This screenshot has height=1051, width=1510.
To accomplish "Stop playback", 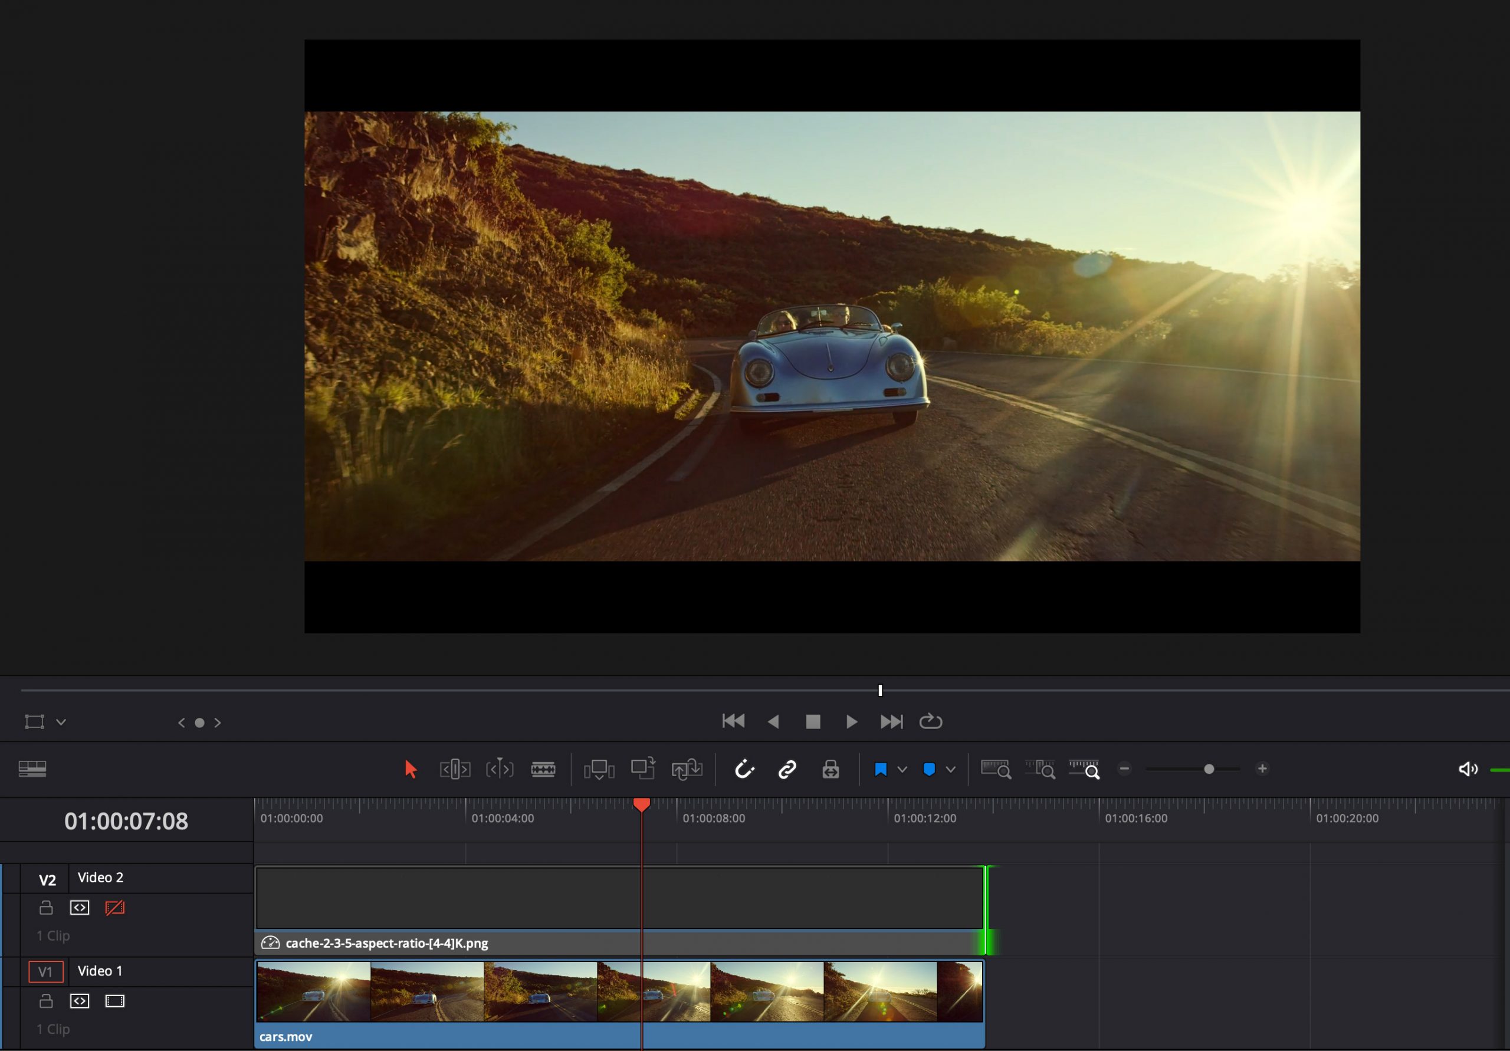I will (x=813, y=721).
